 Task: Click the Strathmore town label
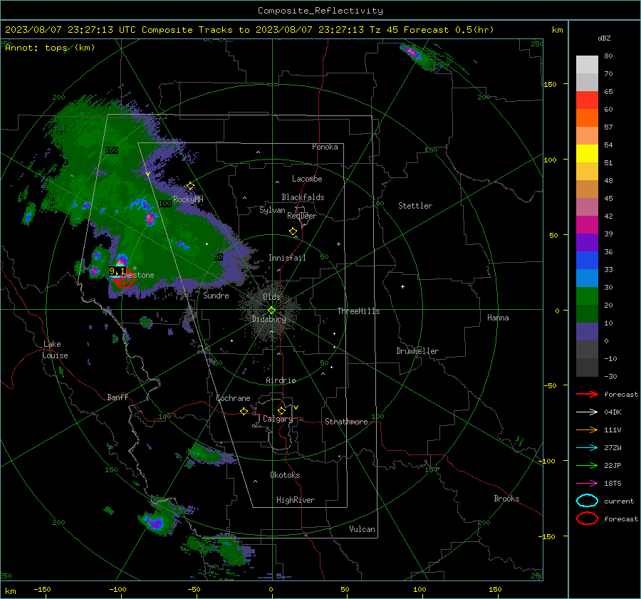coord(346,422)
